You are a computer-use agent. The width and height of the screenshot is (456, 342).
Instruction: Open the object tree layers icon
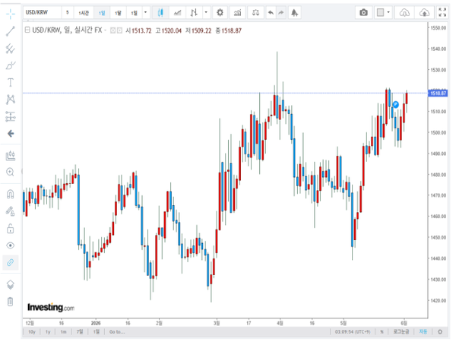[x=11, y=284]
